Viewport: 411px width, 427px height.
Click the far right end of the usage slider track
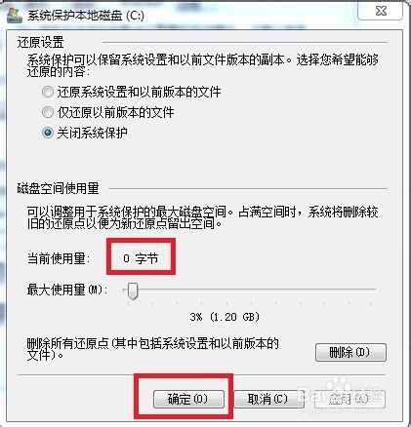tap(374, 290)
